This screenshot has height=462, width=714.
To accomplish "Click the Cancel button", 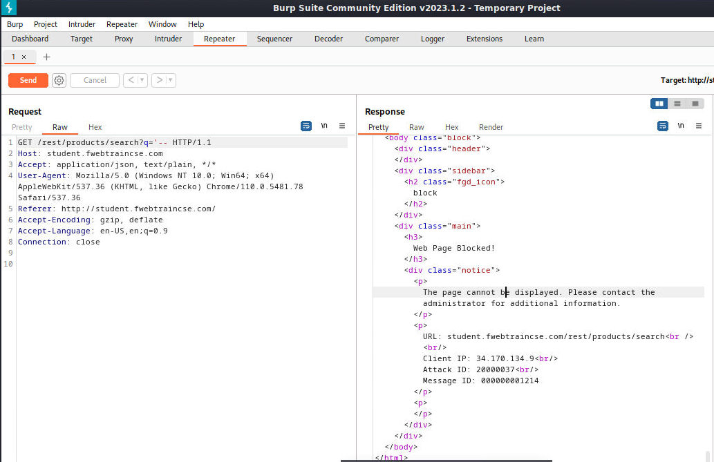I will 95,81.
